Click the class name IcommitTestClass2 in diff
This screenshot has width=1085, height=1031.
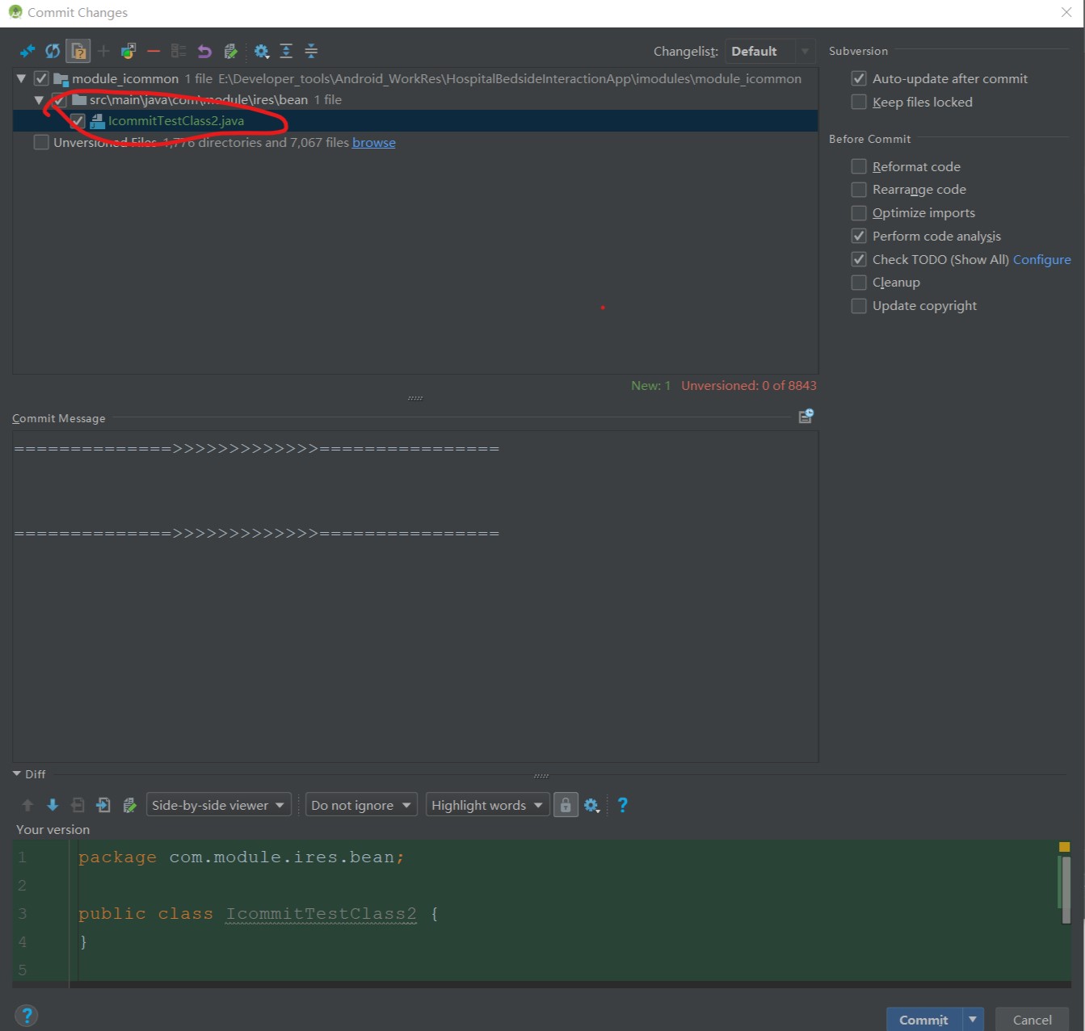click(321, 914)
